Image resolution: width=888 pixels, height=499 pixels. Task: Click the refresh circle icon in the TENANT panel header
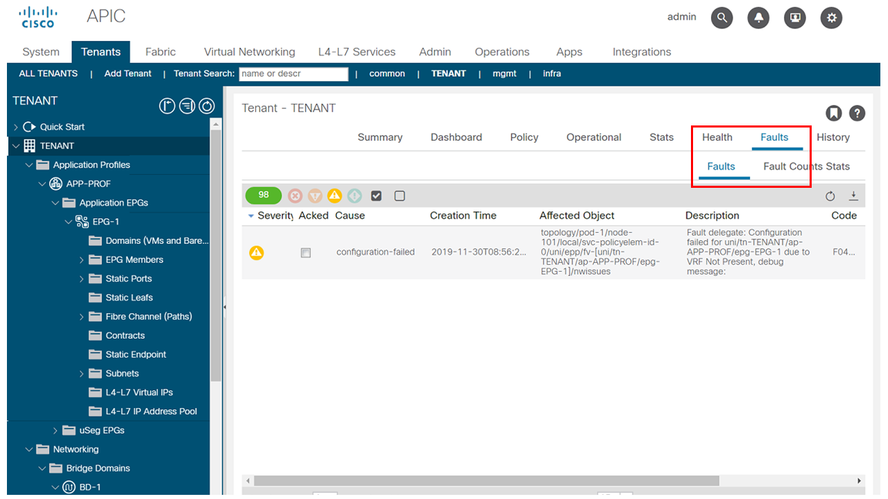(207, 106)
